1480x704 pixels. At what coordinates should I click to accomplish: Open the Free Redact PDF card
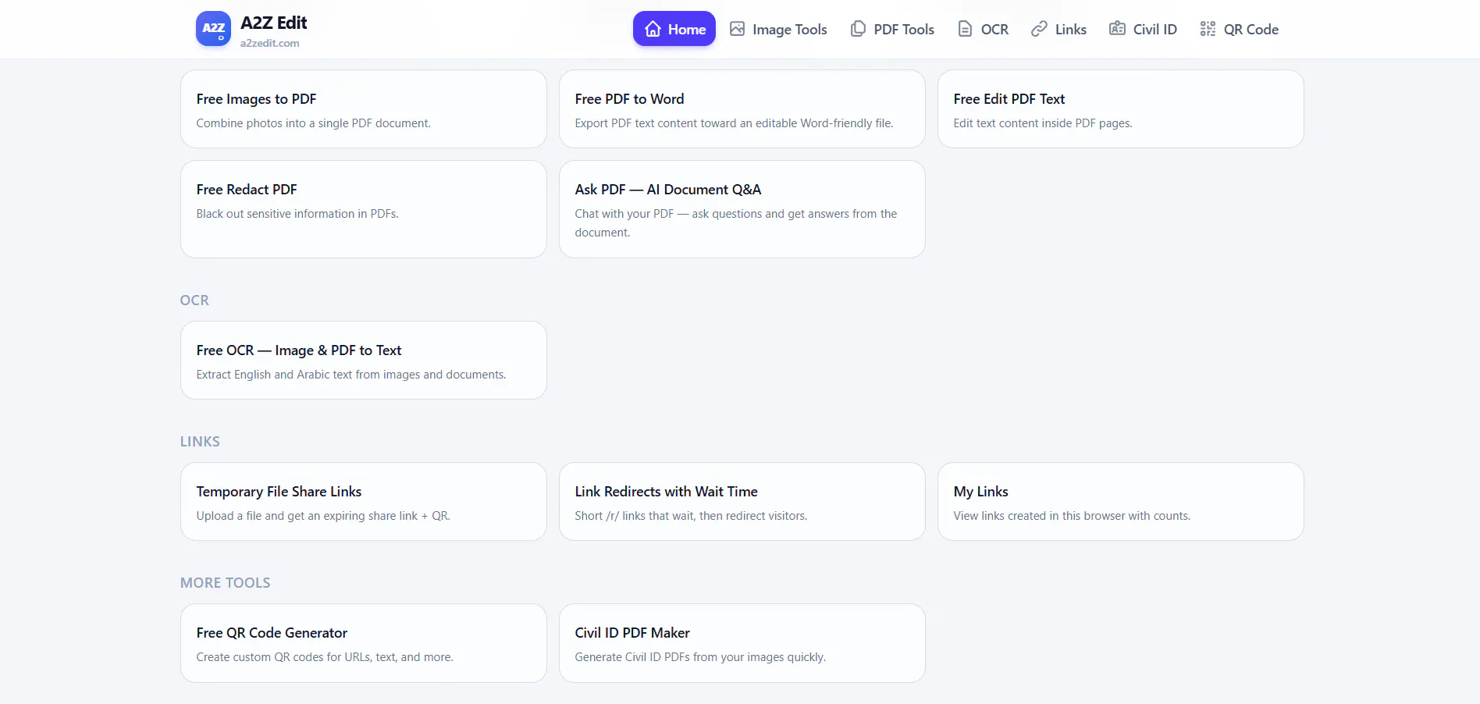click(x=364, y=209)
